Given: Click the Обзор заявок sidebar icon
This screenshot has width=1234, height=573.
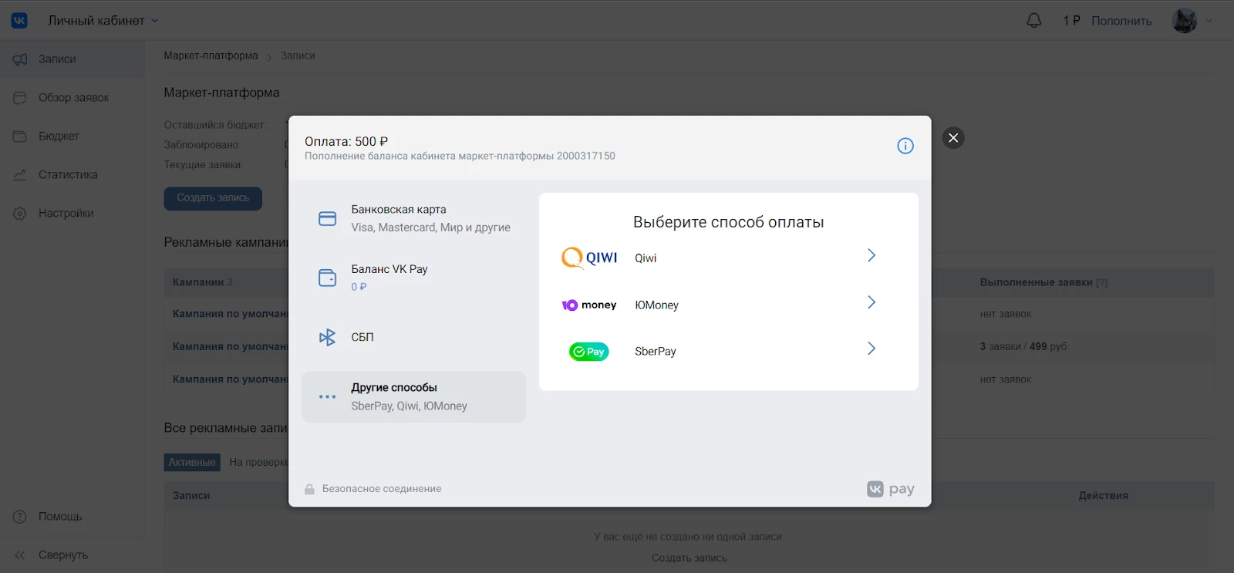Looking at the screenshot, I should [x=20, y=98].
